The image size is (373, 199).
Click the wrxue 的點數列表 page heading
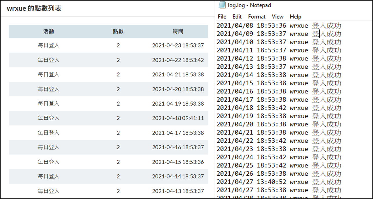pos(34,8)
